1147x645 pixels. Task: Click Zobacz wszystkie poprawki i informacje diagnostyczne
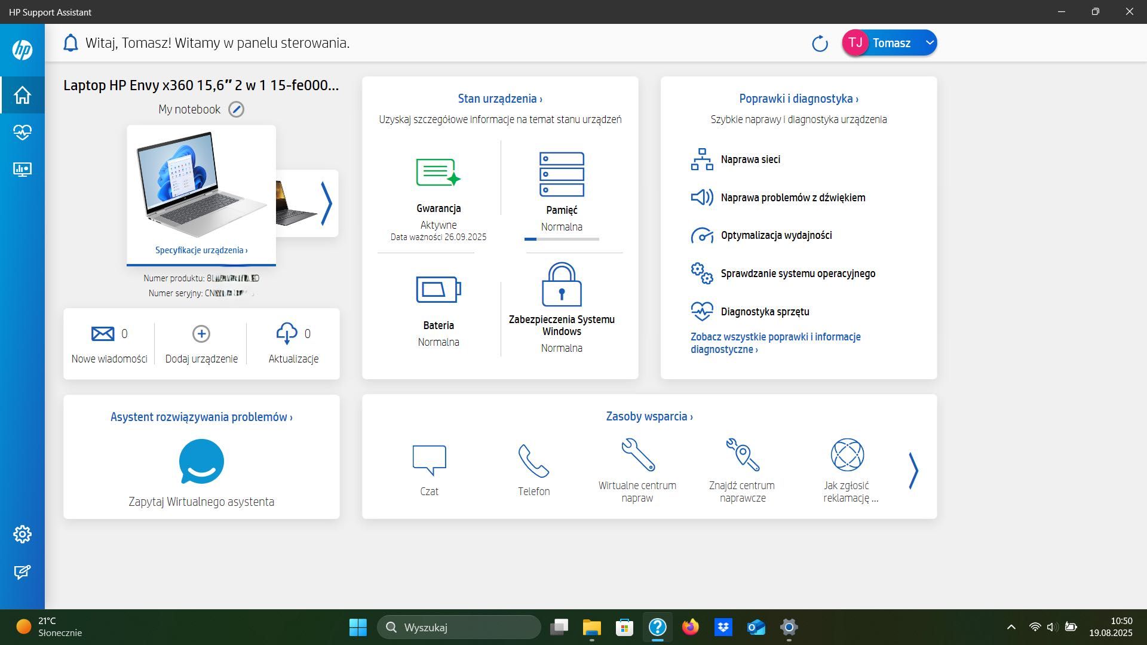click(x=775, y=343)
